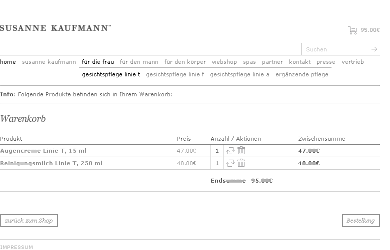Update quantity for Augencreme Linie T
Screen dimensions: 390x250
coord(230,151)
